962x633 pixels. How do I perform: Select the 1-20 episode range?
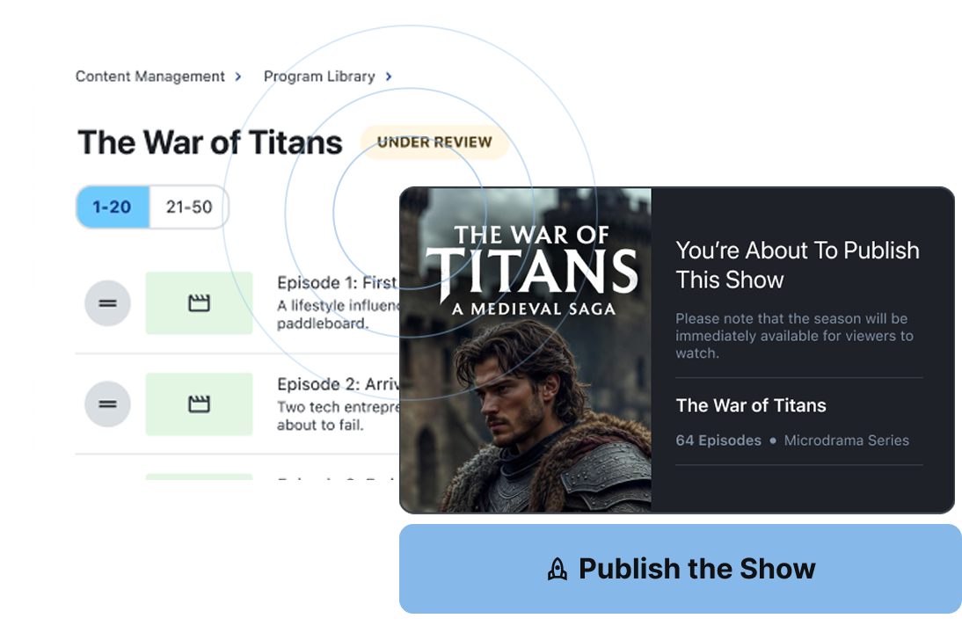coord(113,207)
